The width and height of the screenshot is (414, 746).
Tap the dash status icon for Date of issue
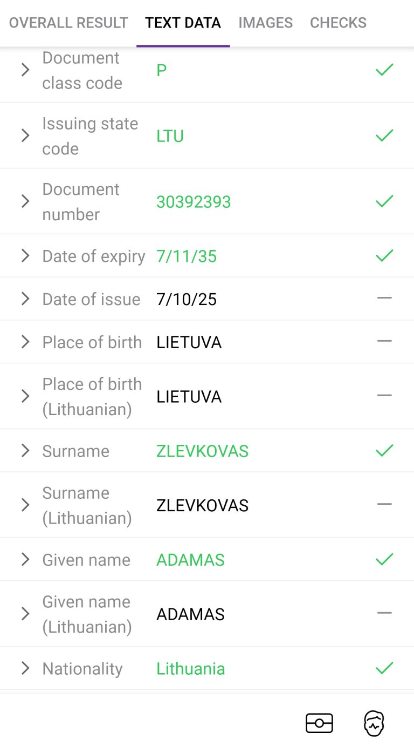(x=384, y=298)
